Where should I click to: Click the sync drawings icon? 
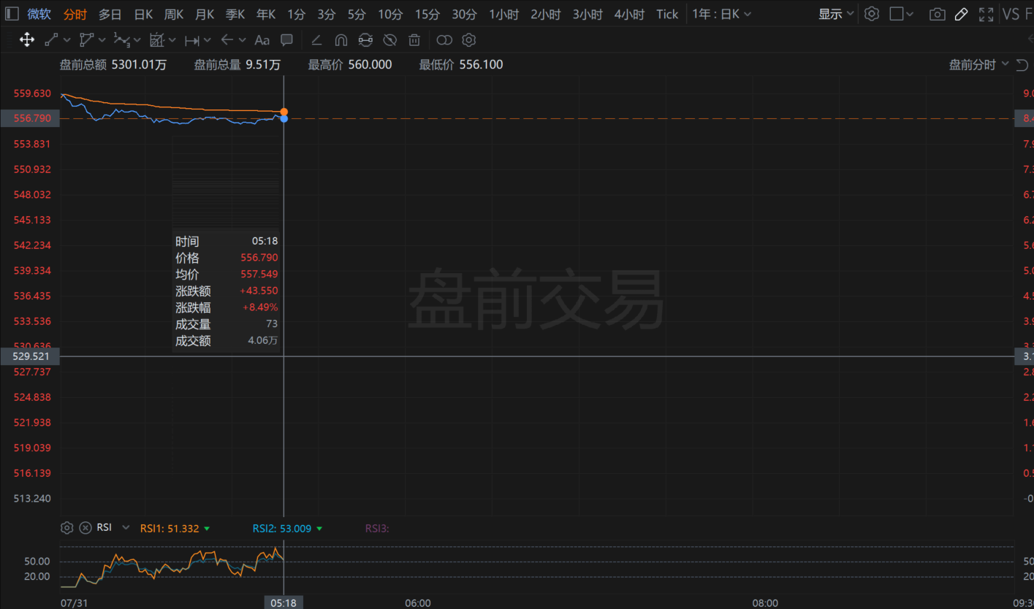tap(365, 40)
